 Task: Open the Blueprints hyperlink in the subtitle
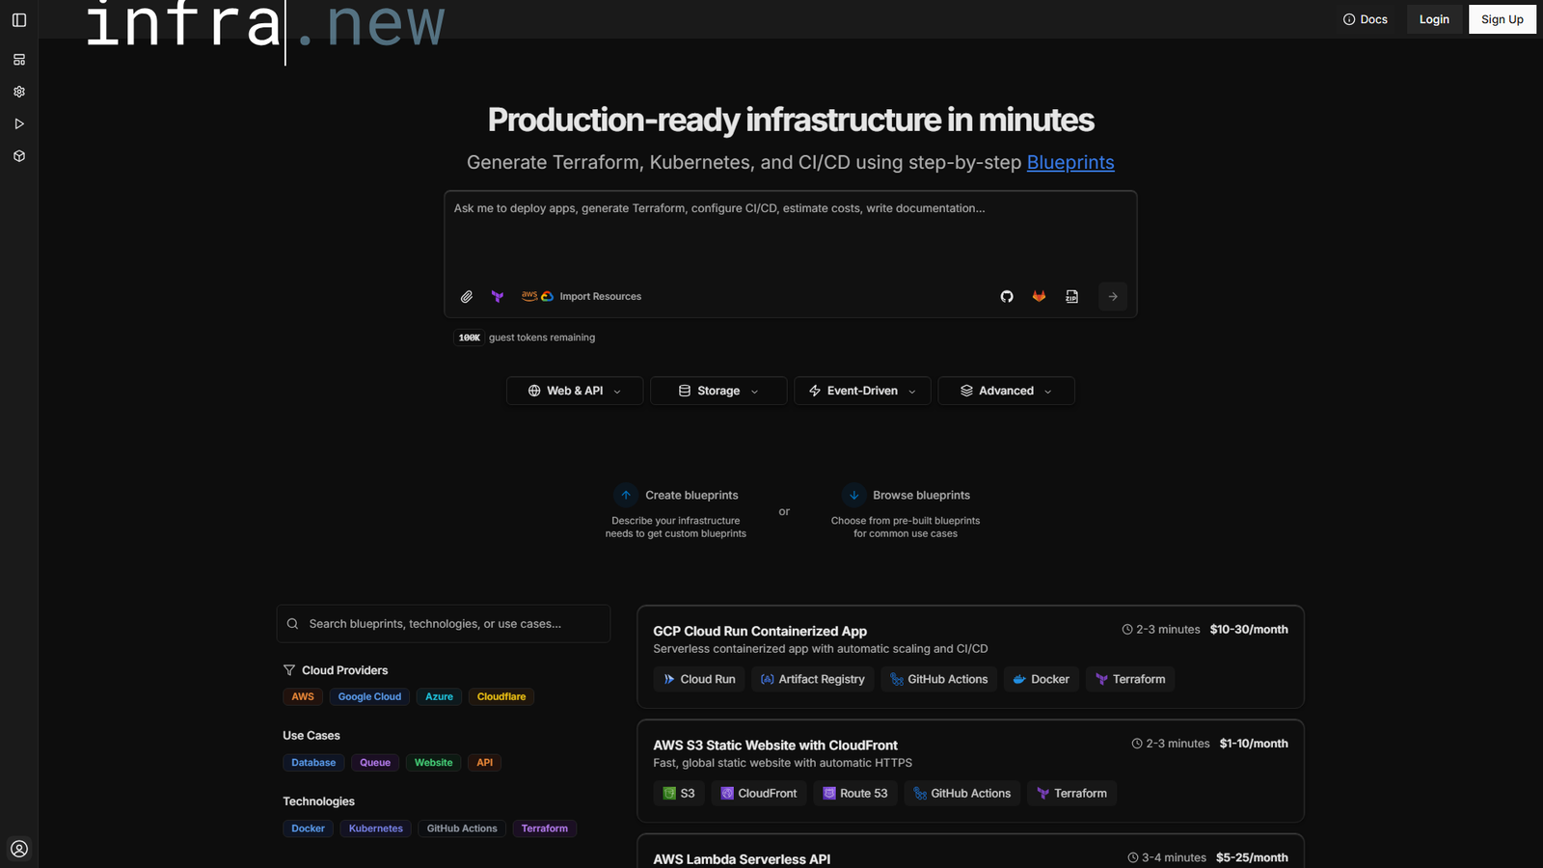click(1069, 162)
